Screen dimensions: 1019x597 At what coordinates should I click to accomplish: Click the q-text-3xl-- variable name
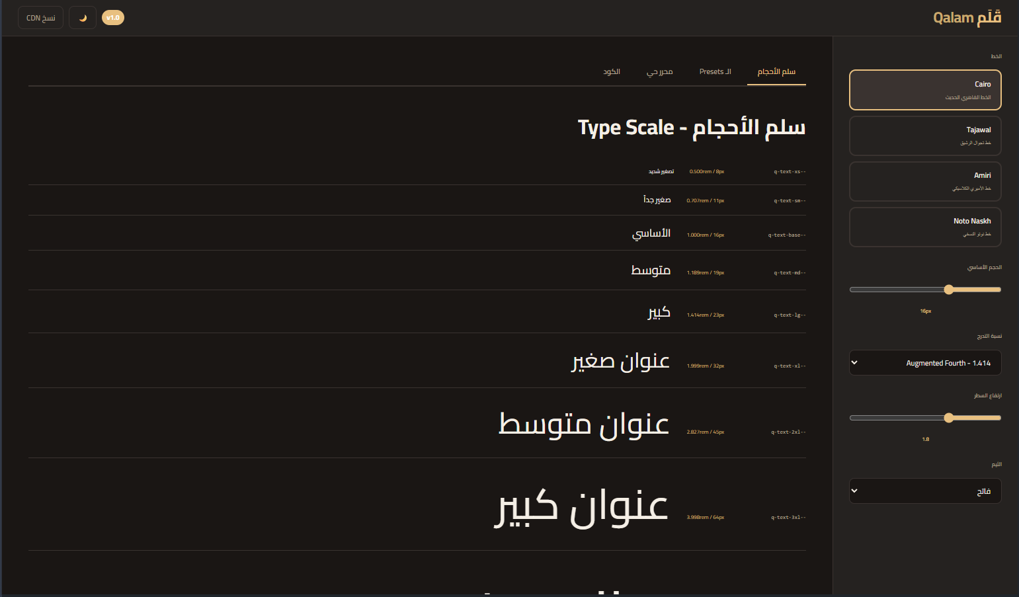pyautogui.click(x=788, y=518)
